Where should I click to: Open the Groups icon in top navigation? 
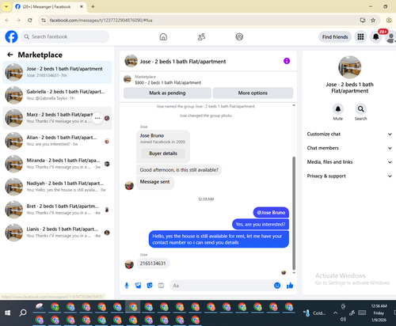(239, 36)
